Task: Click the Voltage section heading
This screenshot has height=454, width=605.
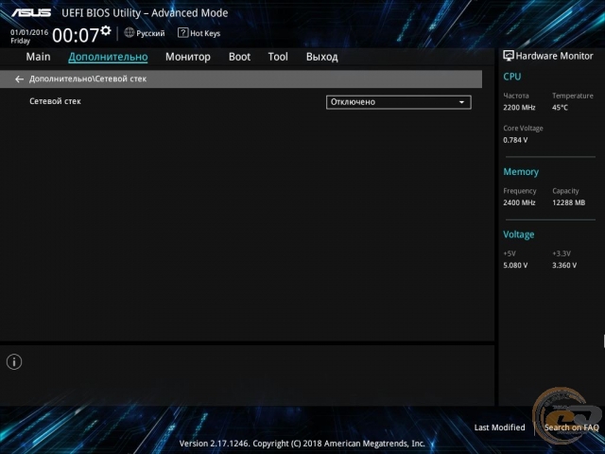Action: (x=519, y=235)
